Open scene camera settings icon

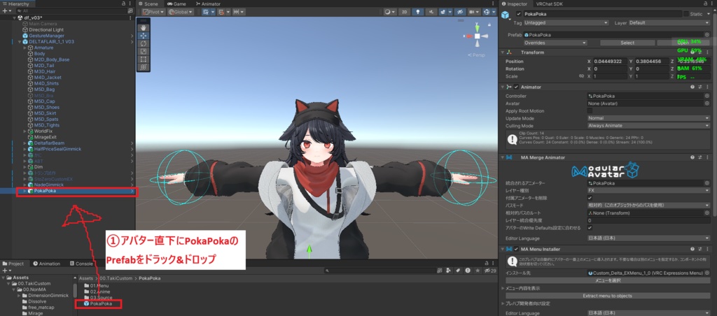pyautogui.click(x=473, y=12)
